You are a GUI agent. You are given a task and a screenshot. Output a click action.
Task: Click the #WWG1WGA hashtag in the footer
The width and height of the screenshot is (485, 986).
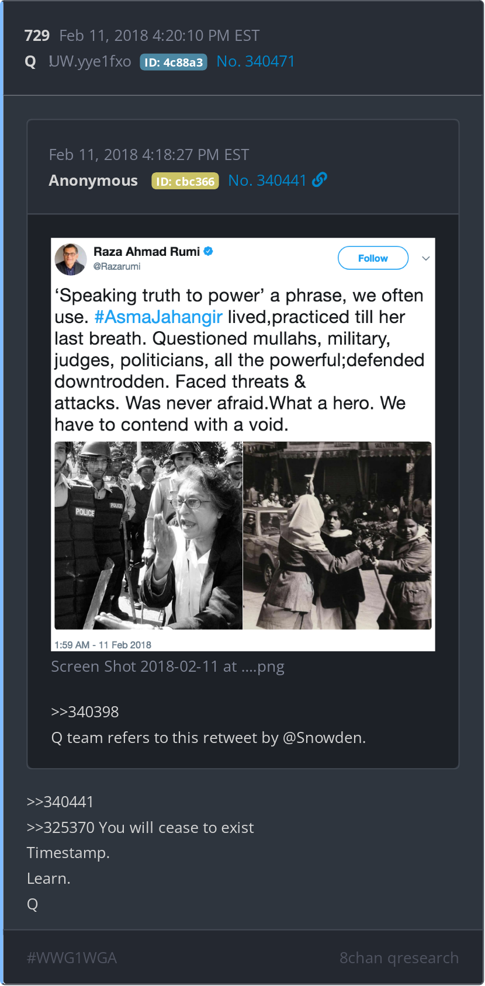tap(72, 958)
